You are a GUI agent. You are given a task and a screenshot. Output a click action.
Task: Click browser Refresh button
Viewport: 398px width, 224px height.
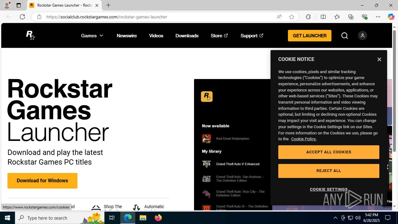22,17
